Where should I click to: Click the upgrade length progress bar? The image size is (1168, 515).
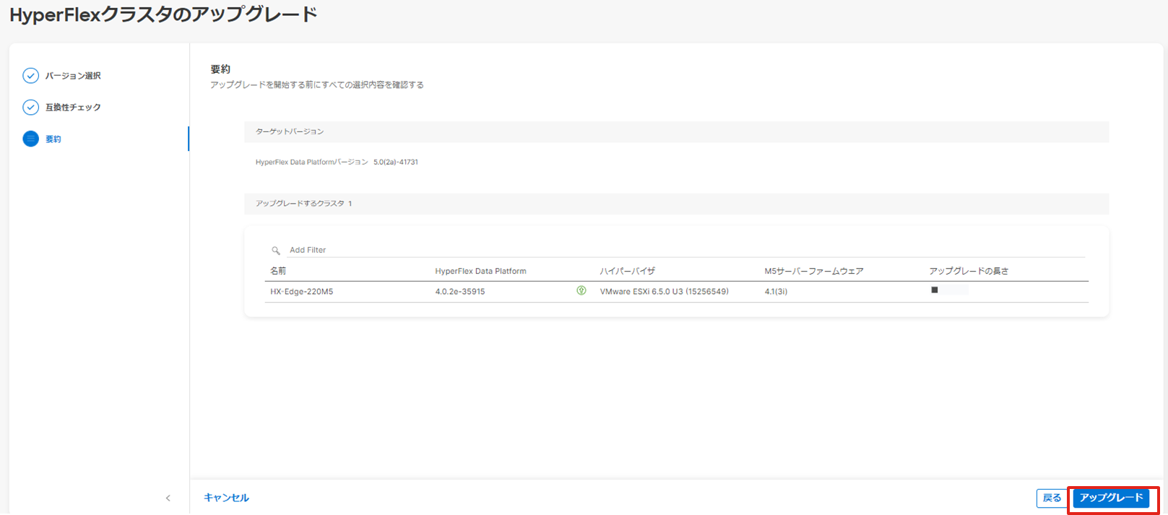(949, 290)
